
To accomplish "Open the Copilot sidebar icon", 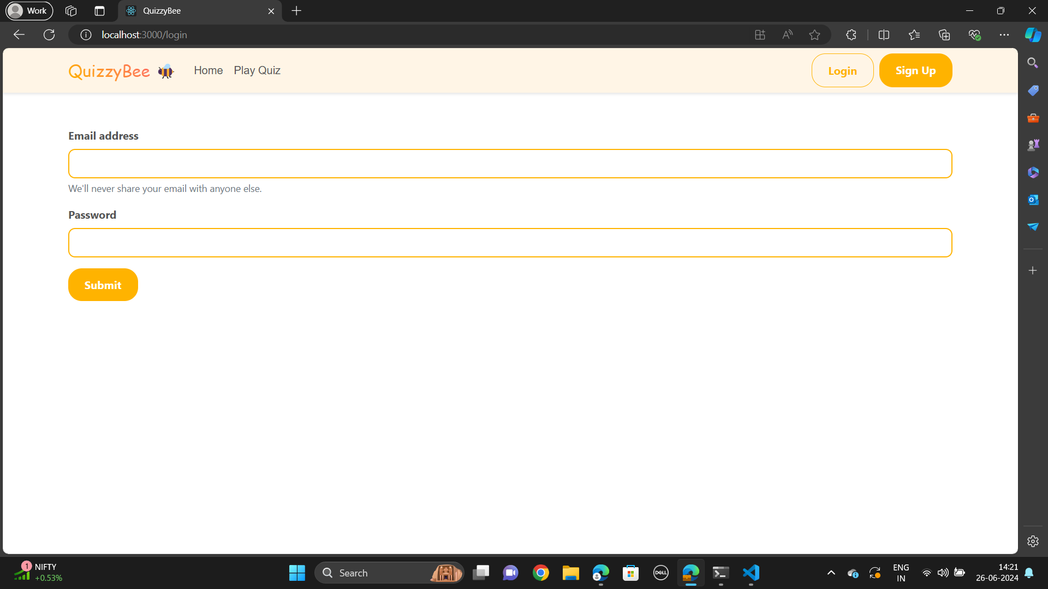I will pos(1033,35).
